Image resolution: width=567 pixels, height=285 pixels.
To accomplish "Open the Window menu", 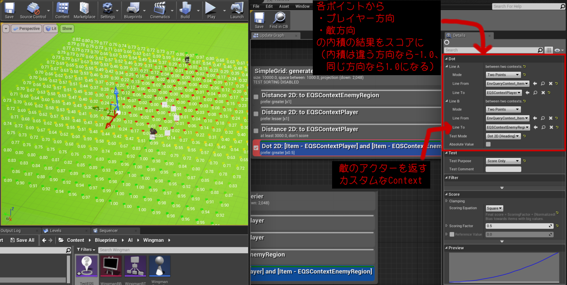I will point(302,6).
